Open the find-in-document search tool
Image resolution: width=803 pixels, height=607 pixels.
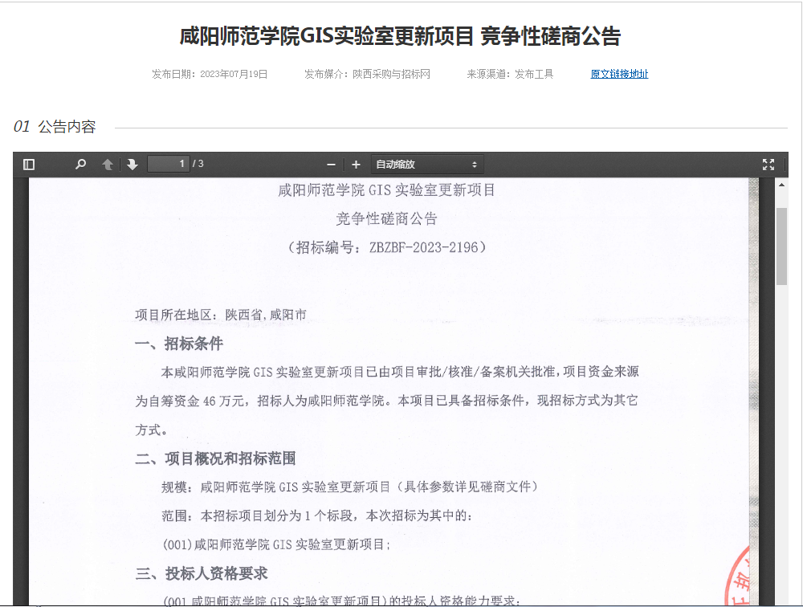(80, 165)
